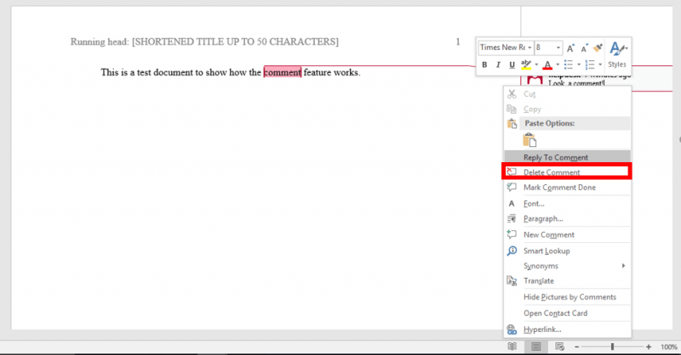Toggle Italic in the mini toolbar
The image size is (681, 355).
coord(498,65)
